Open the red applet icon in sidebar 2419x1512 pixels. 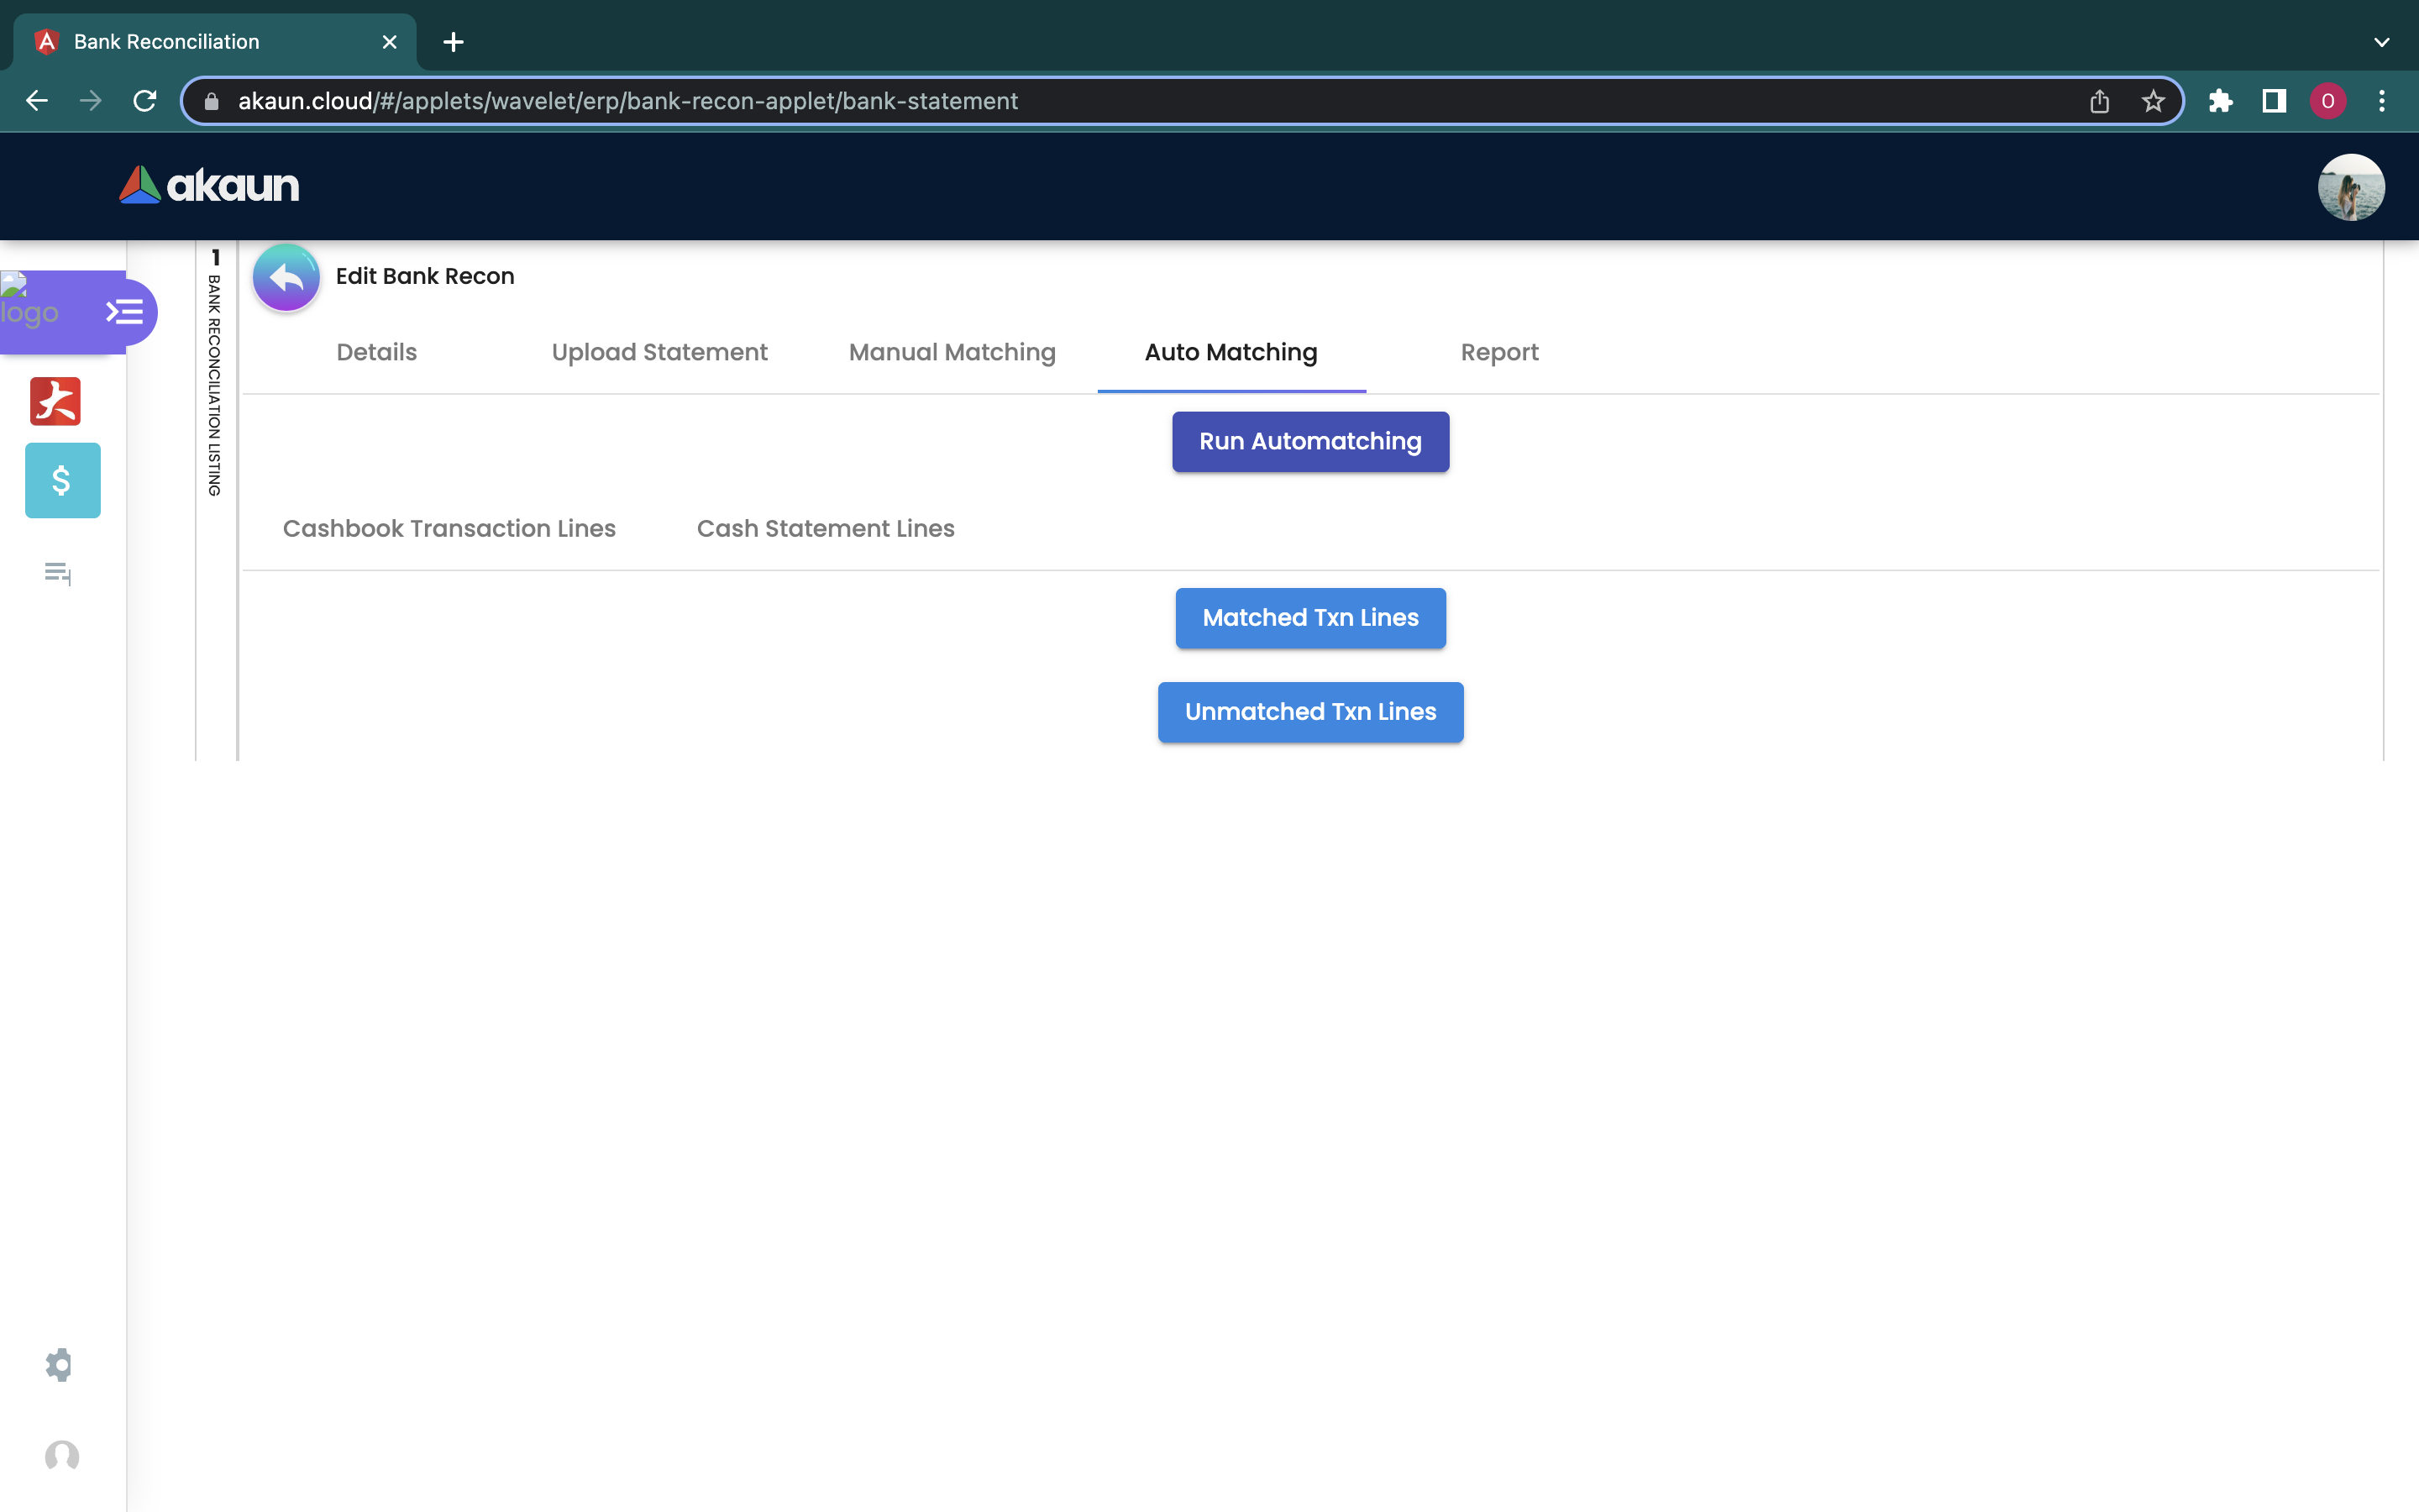click(x=55, y=401)
